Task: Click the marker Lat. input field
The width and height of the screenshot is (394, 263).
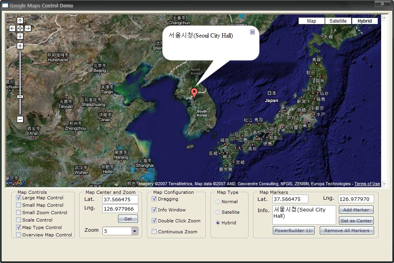Action: [x=290, y=199]
